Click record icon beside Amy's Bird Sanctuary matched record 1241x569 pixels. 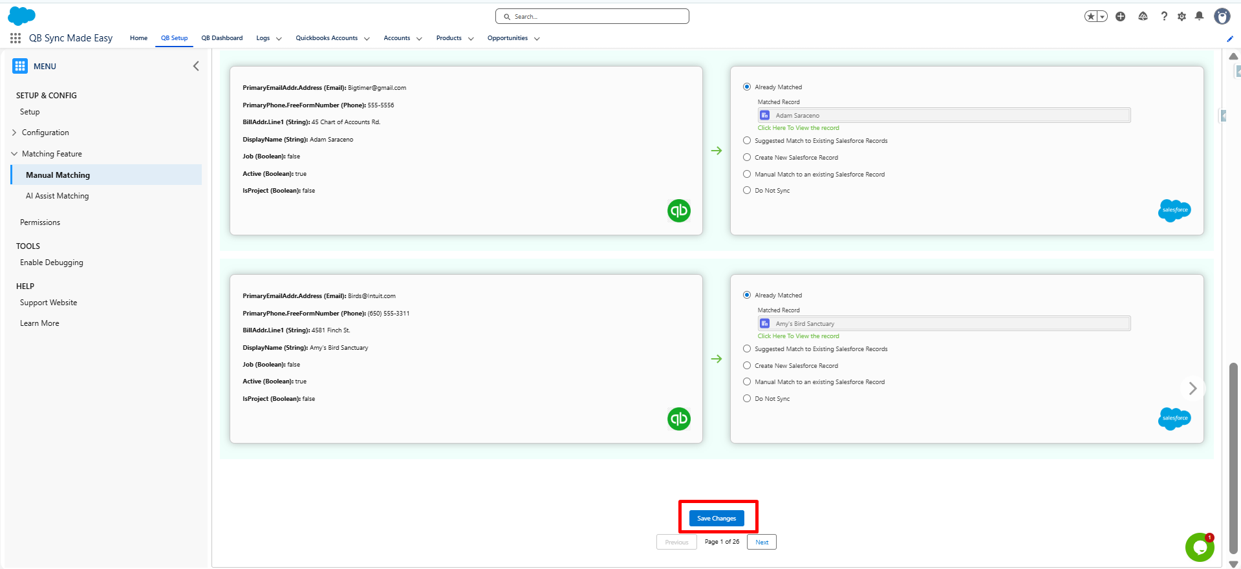[x=765, y=323]
